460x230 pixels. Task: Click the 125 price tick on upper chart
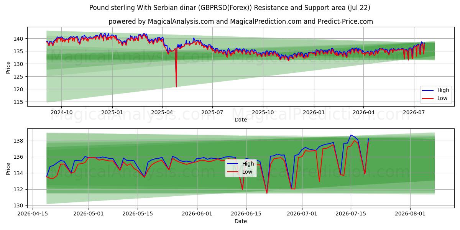[x=19, y=77]
